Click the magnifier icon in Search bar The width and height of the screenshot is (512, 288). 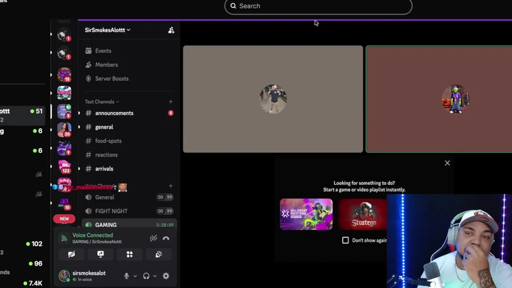pos(233,6)
